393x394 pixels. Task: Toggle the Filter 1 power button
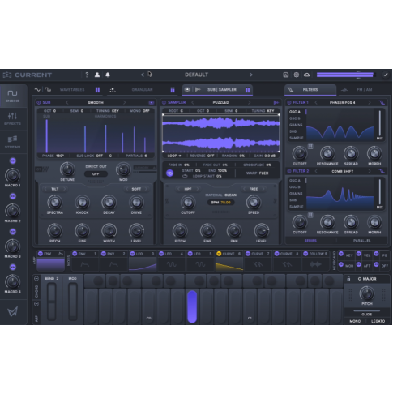click(x=289, y=102)
